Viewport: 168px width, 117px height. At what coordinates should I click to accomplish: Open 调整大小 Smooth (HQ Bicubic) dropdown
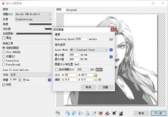click(33, 14)
